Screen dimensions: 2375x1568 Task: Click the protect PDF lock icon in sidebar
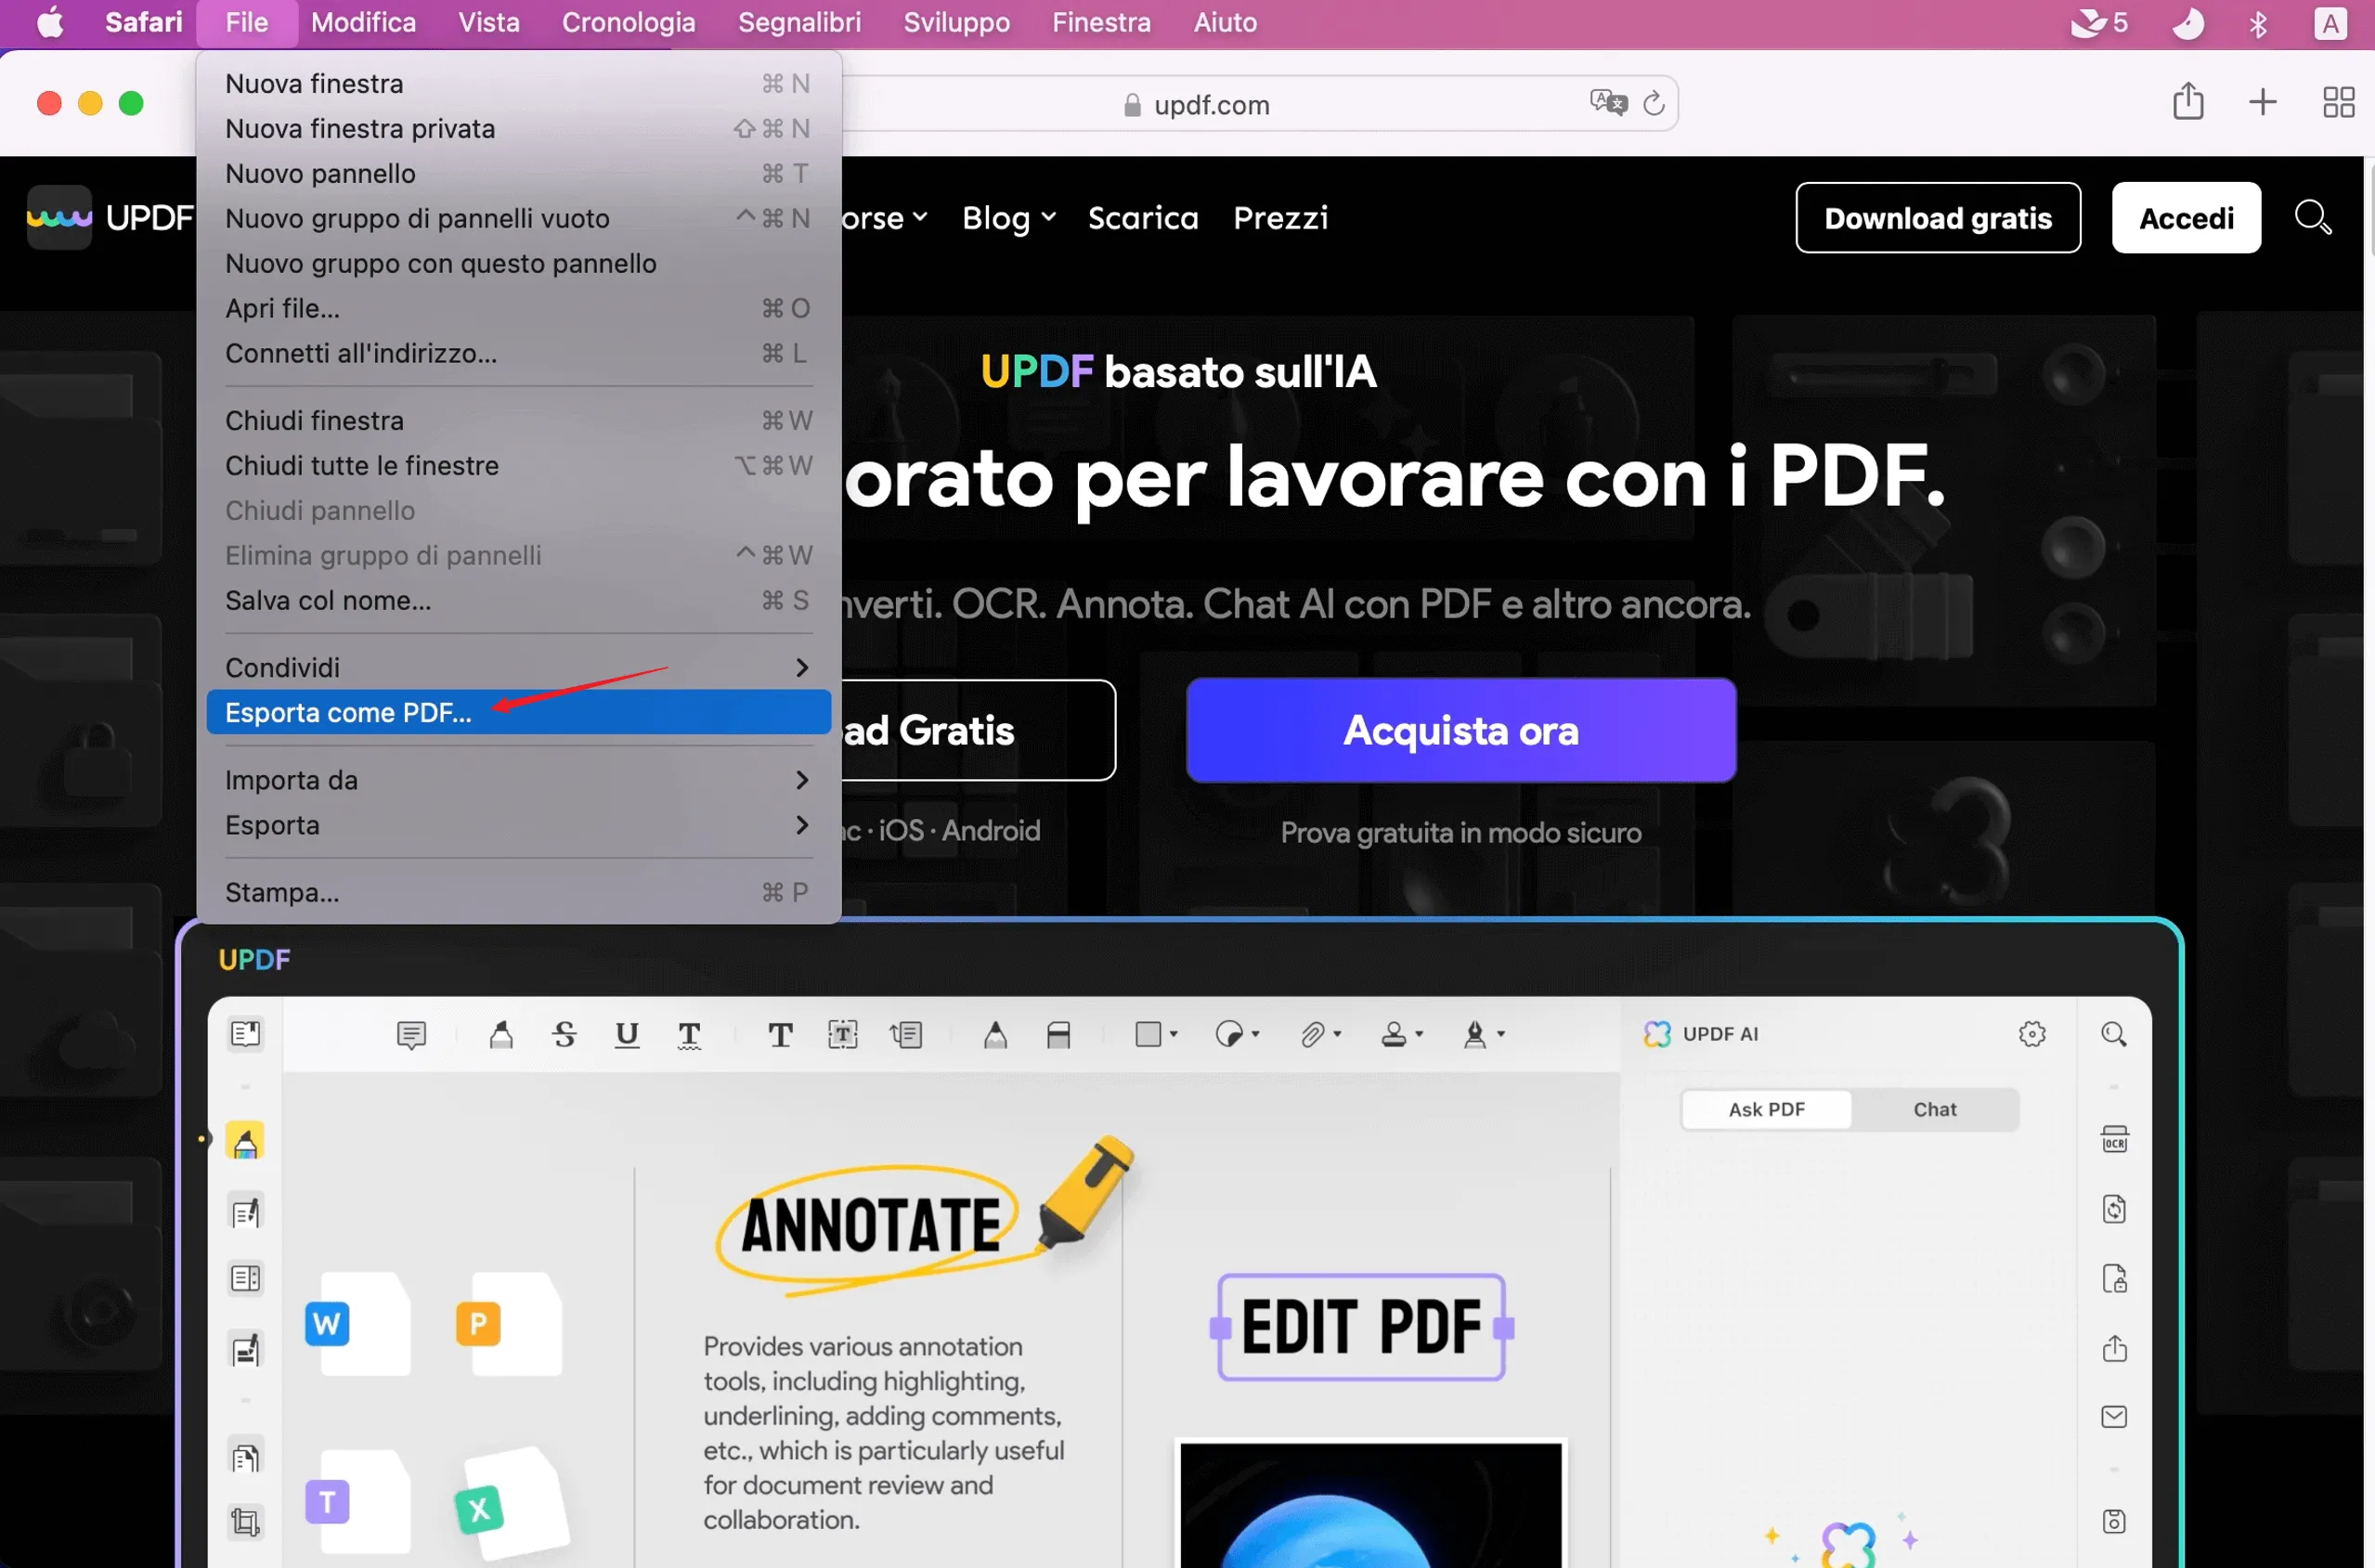2114,1279
